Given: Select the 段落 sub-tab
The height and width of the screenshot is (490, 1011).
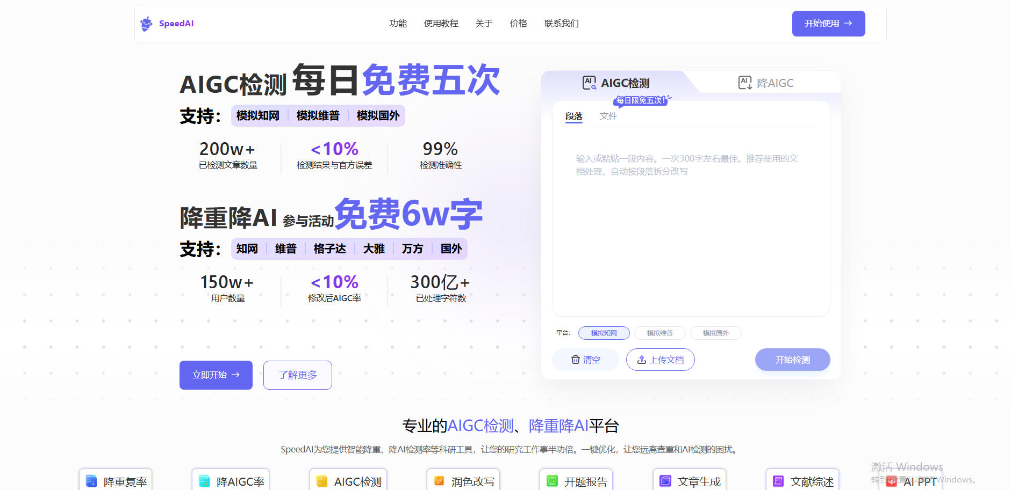Looking at the screenshot, I should 574,116.
